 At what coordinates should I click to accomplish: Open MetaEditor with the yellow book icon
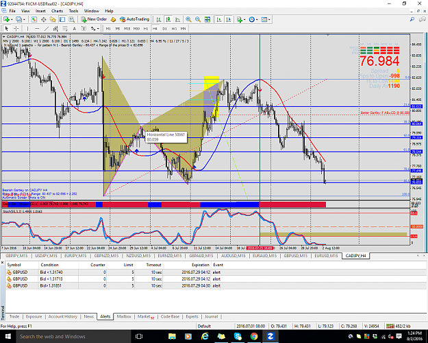tap(114, 19)
